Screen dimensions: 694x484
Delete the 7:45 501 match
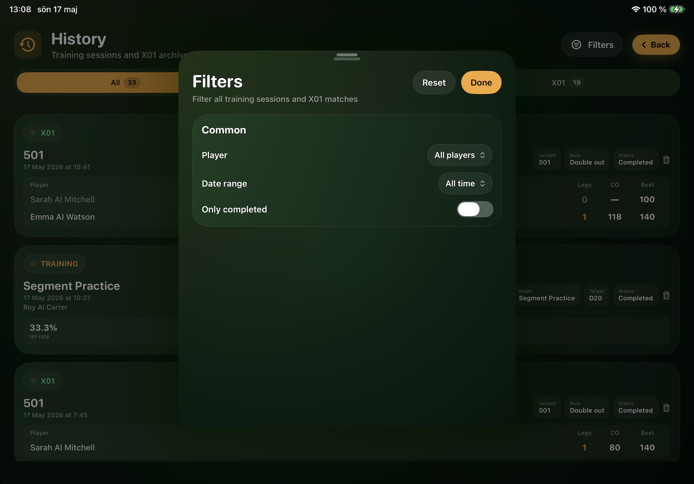click(x=666, y=408)
